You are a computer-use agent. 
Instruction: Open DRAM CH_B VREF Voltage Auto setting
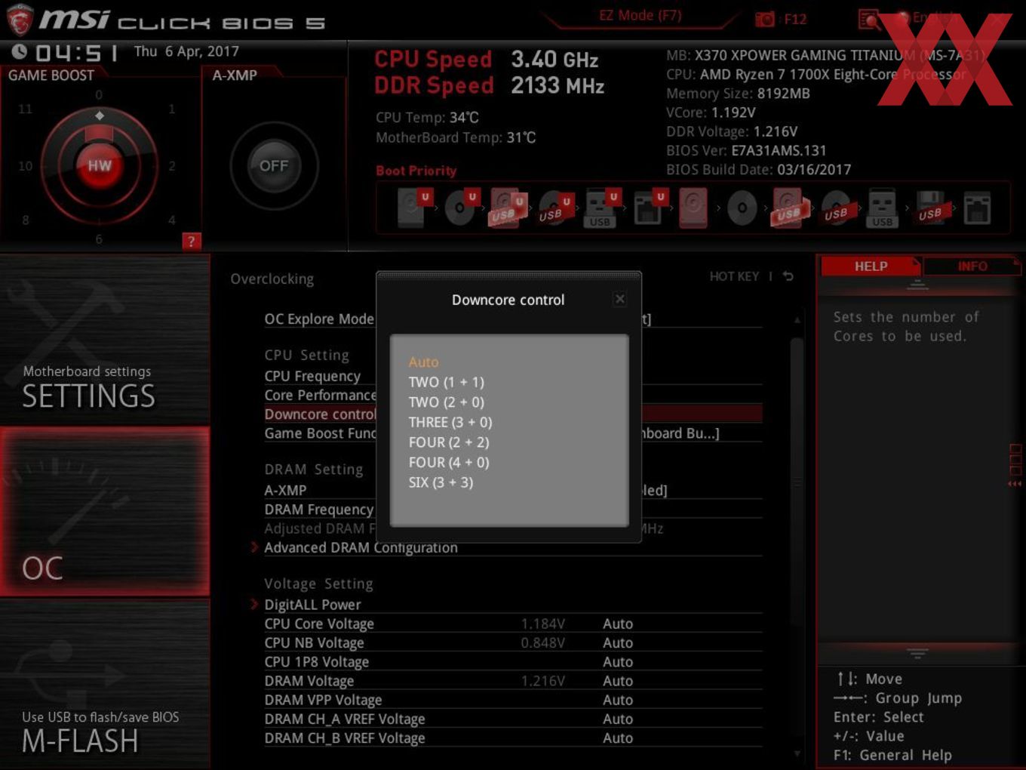tap(618, 738)
